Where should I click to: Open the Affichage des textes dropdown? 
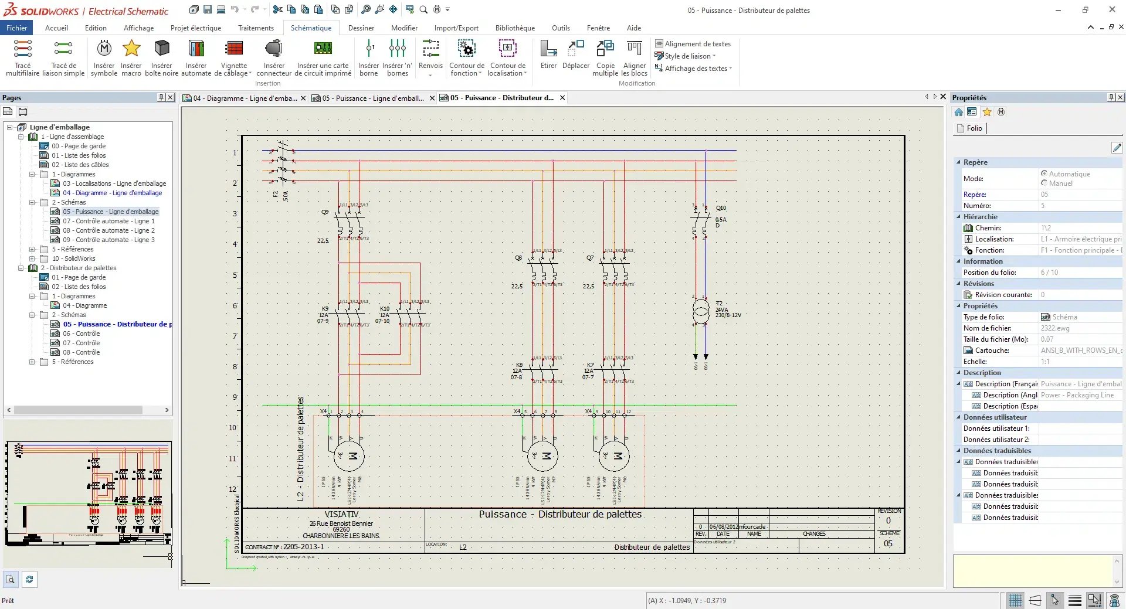[x=693, y=69]
